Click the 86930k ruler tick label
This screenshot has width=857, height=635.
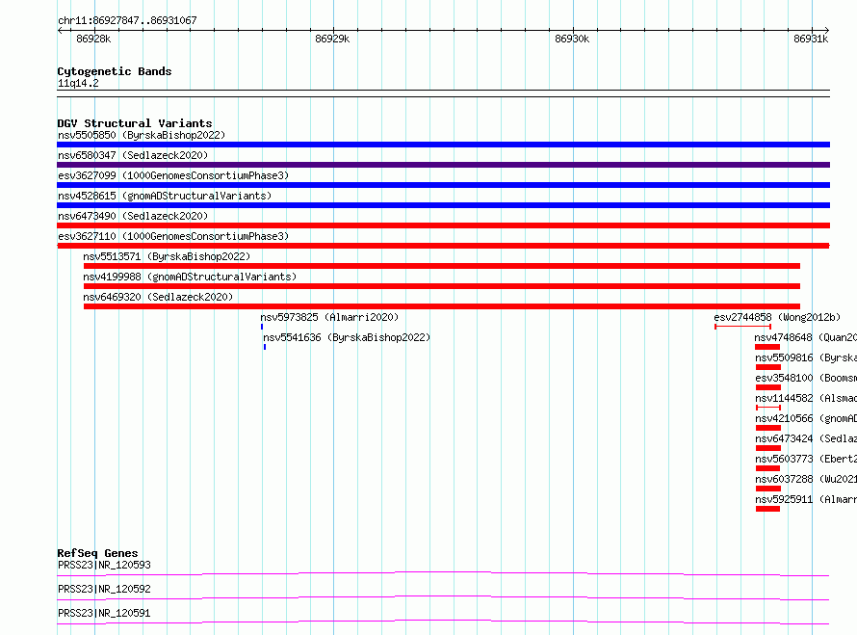572,39
